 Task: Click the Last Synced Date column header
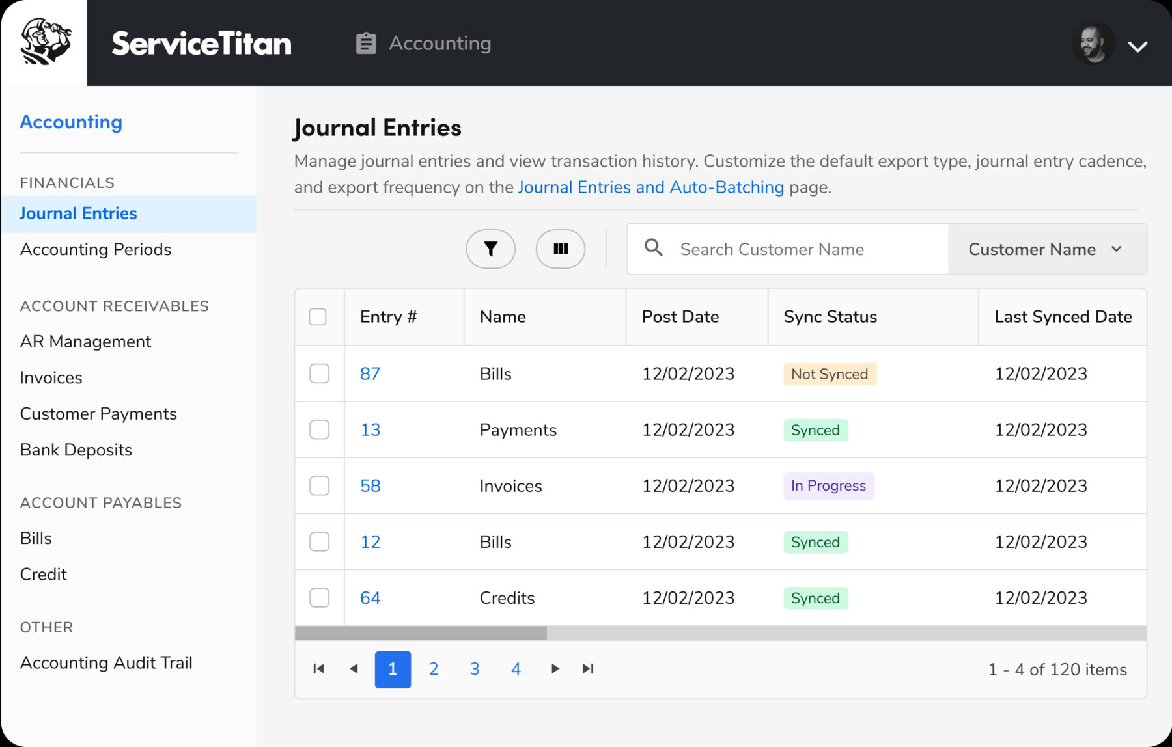tap(1063, 317)
